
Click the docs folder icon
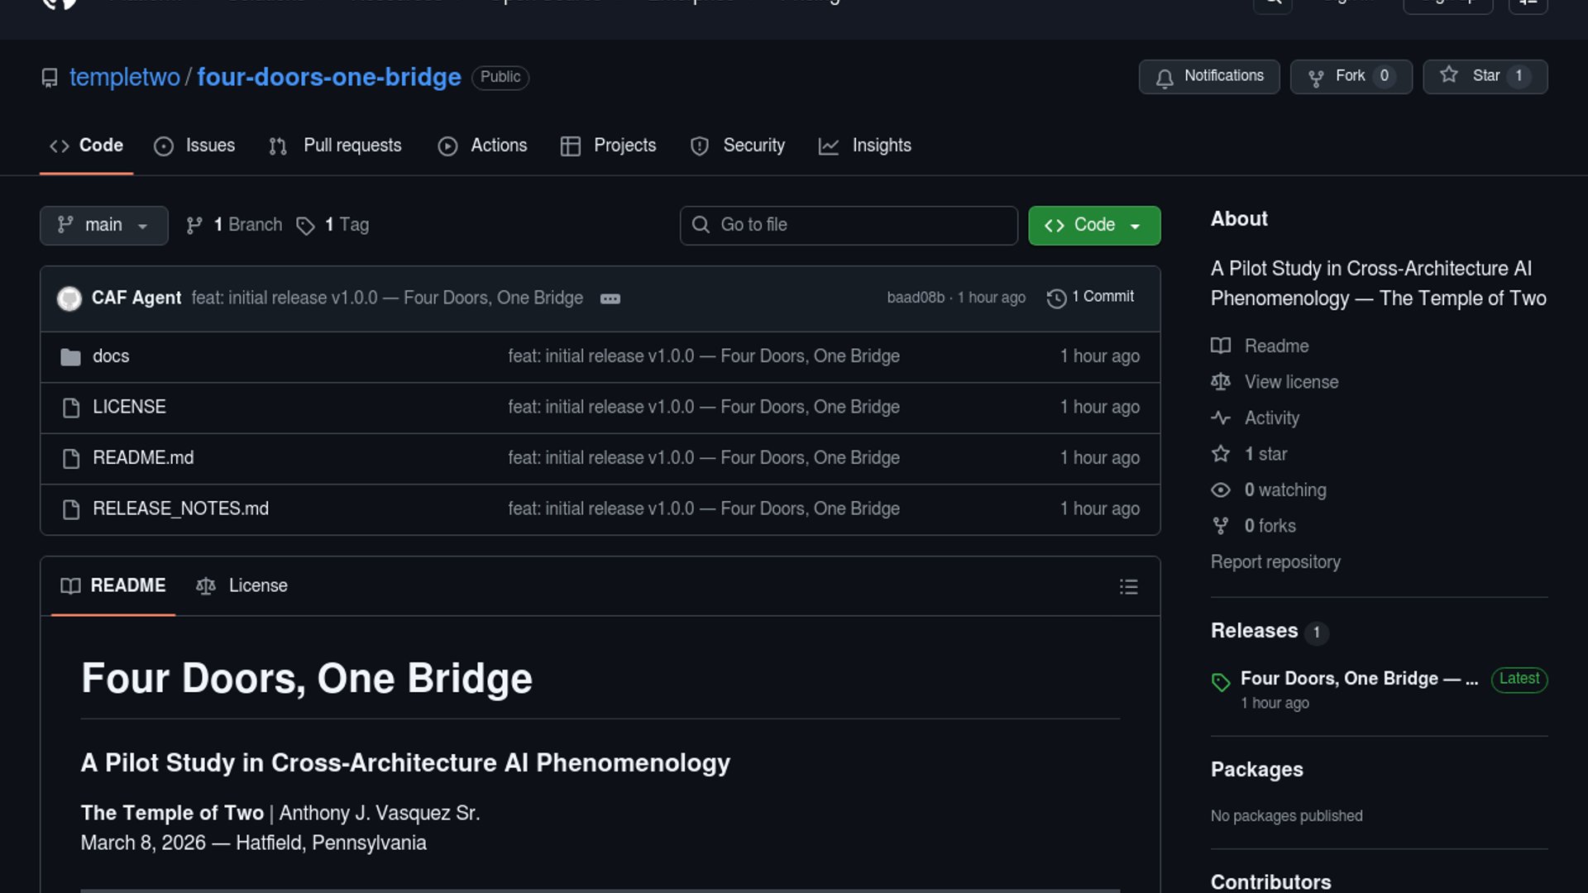(x=71, y=357)
